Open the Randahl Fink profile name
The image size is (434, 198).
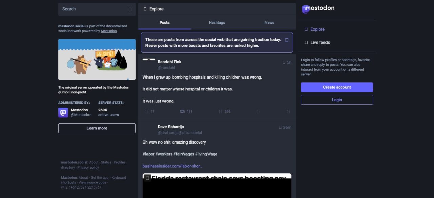coord(170,62)
